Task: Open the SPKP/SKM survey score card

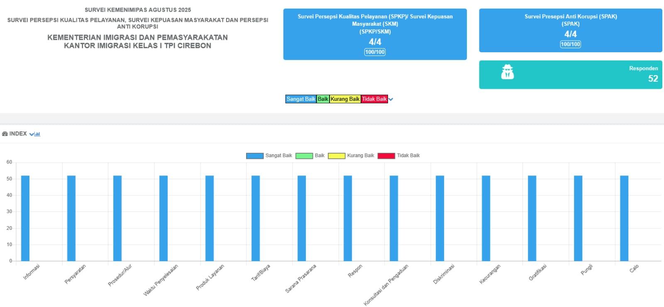Action: coord(375,34)
